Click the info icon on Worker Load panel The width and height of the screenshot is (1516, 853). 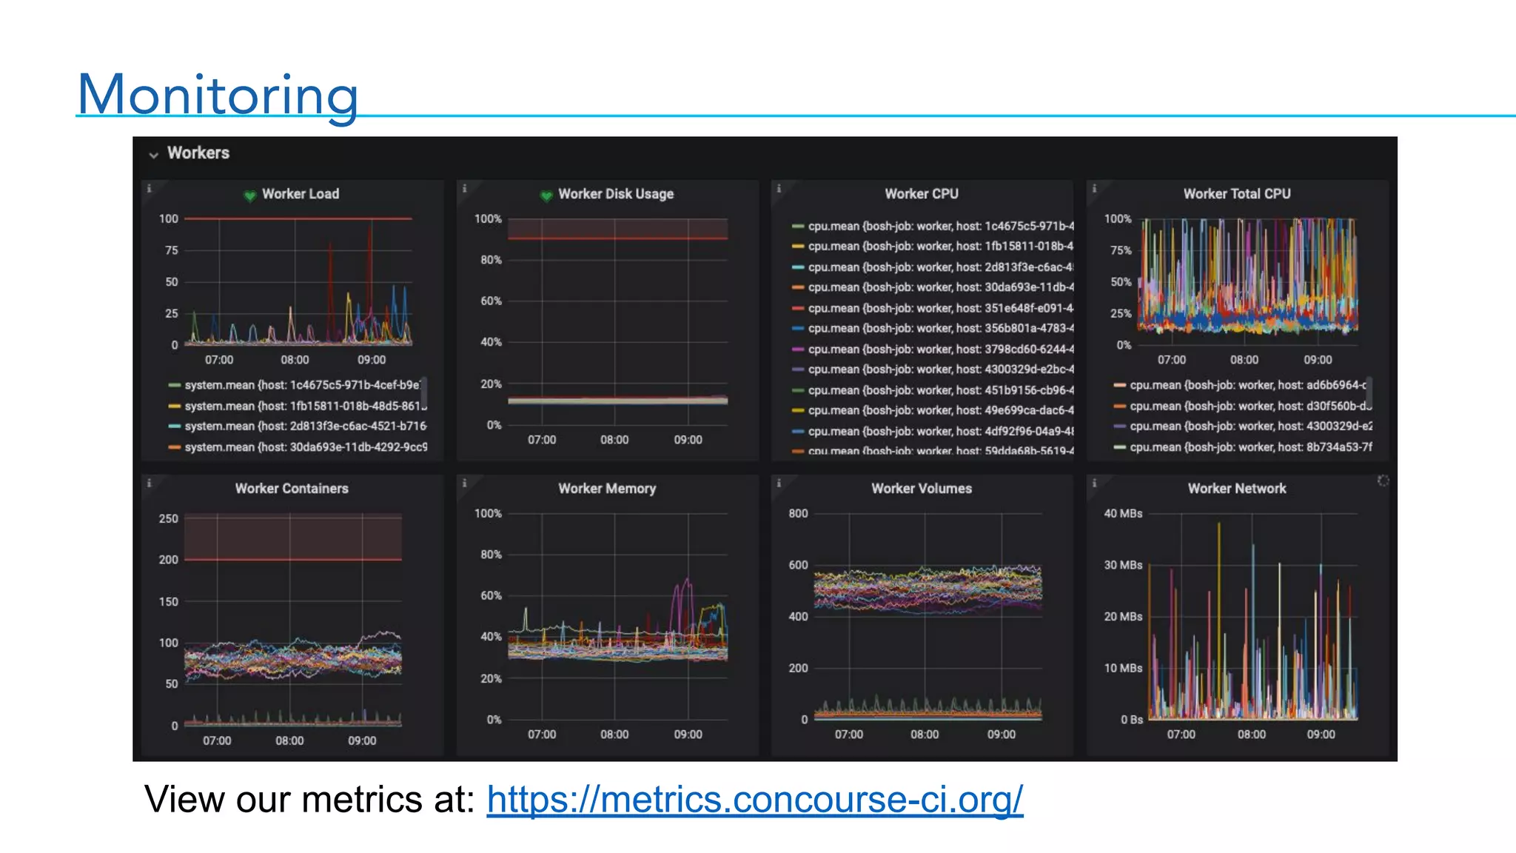pos(149,189)
